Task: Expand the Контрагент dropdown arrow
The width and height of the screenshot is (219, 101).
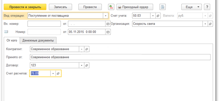Action: (x=82, y=49)
